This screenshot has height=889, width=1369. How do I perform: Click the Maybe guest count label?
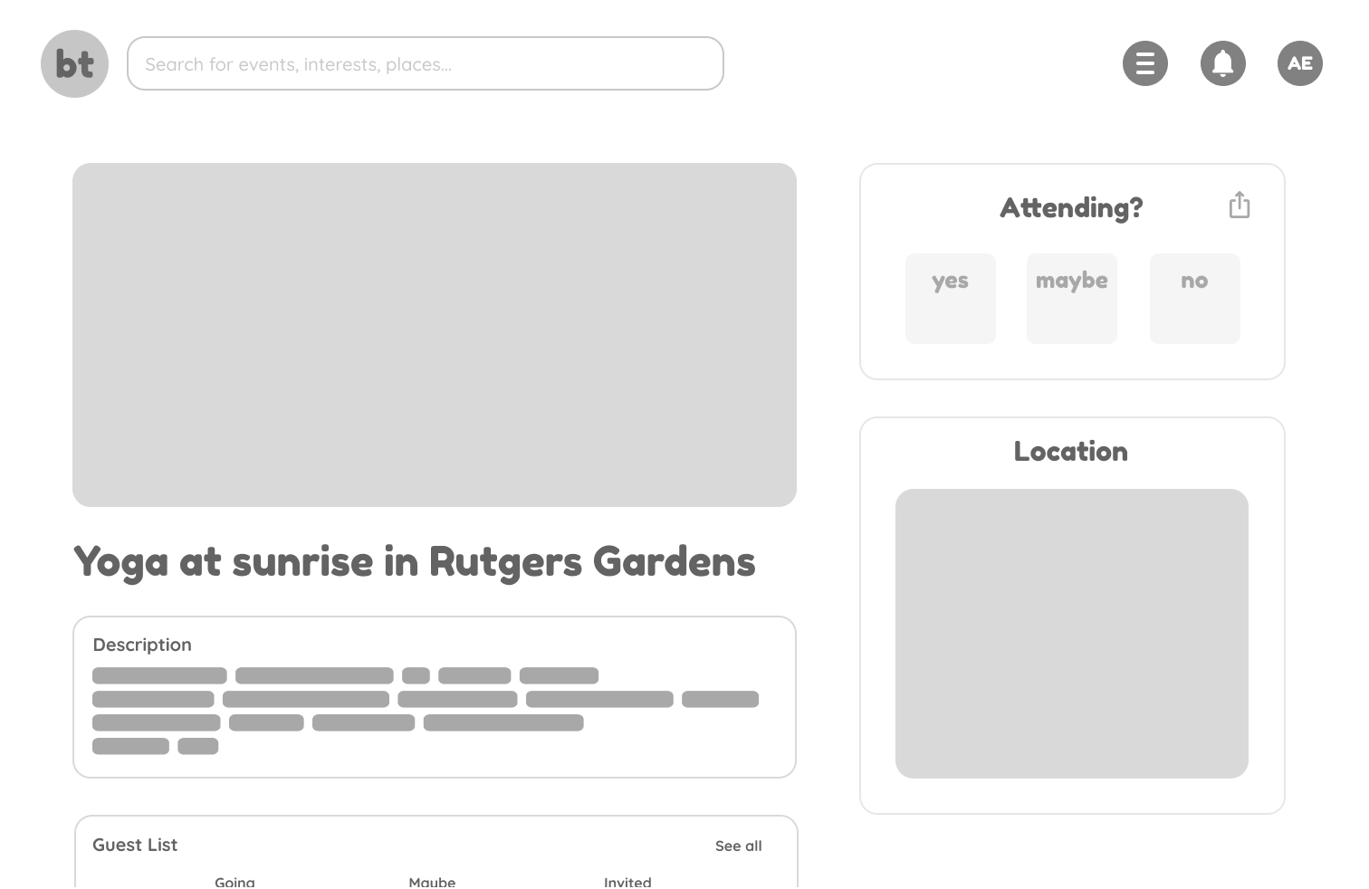point(432,880)
